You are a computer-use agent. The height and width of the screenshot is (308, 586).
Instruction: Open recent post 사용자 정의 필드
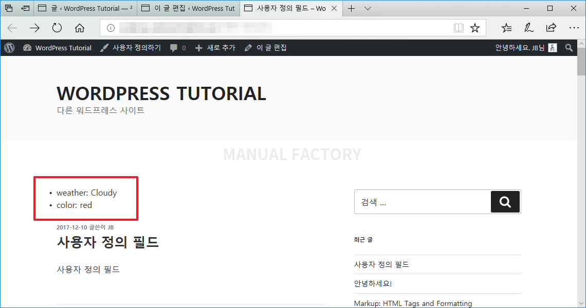[381, 265]
